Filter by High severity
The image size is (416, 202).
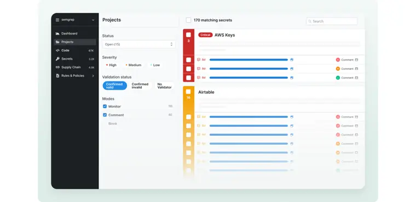click(x=112, y=65)
